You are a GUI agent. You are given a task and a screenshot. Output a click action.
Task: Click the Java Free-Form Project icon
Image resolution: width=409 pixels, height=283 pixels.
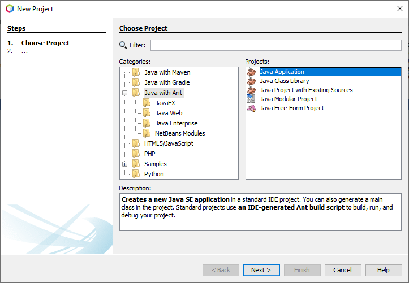tap(251, 108)
